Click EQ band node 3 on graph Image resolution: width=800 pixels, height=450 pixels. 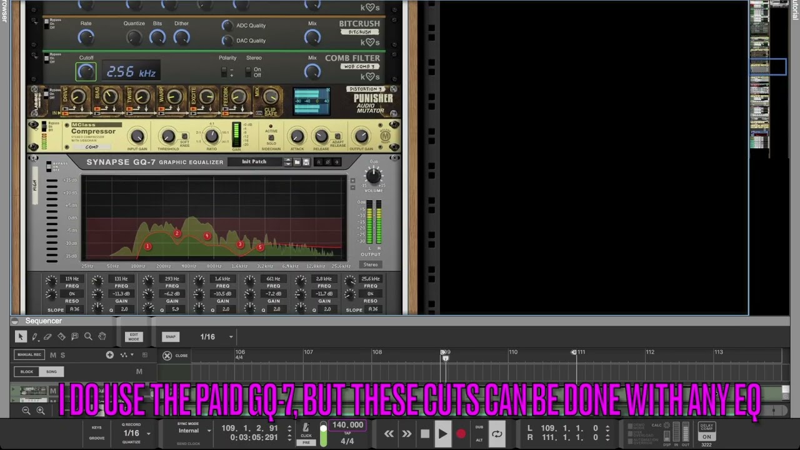[x=240, y=244]
